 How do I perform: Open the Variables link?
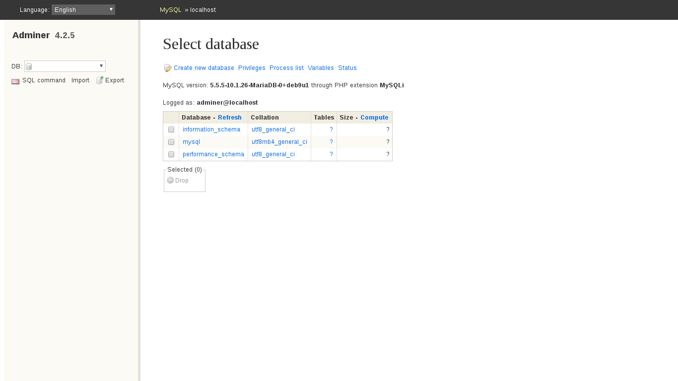321,68
